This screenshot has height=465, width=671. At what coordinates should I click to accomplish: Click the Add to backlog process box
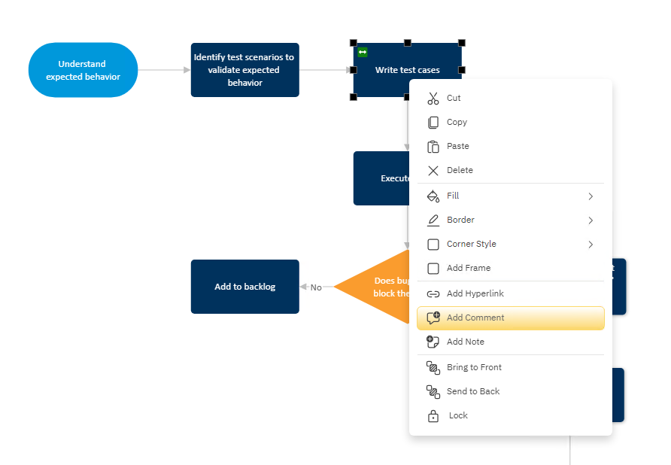click(x=244, y=287)
